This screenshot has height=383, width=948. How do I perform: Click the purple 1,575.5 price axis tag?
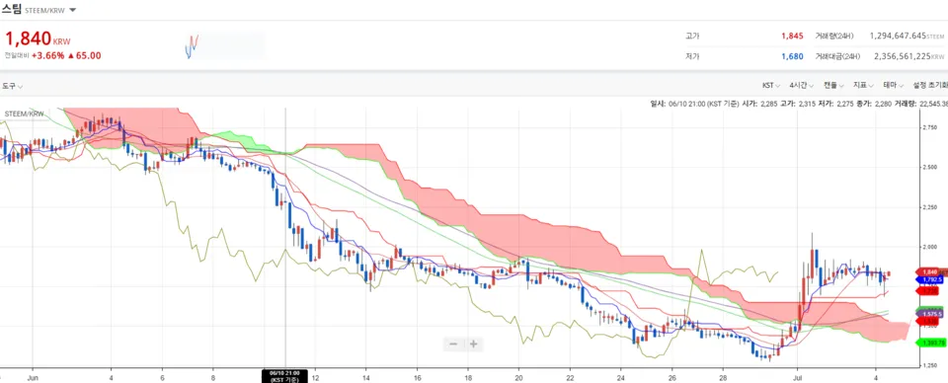coord(931,314)
